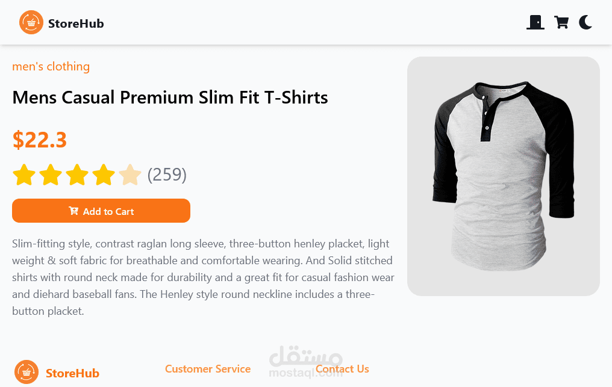Click the product title heading
This screenshot has width=612, height=387.
tap(170, 98)
